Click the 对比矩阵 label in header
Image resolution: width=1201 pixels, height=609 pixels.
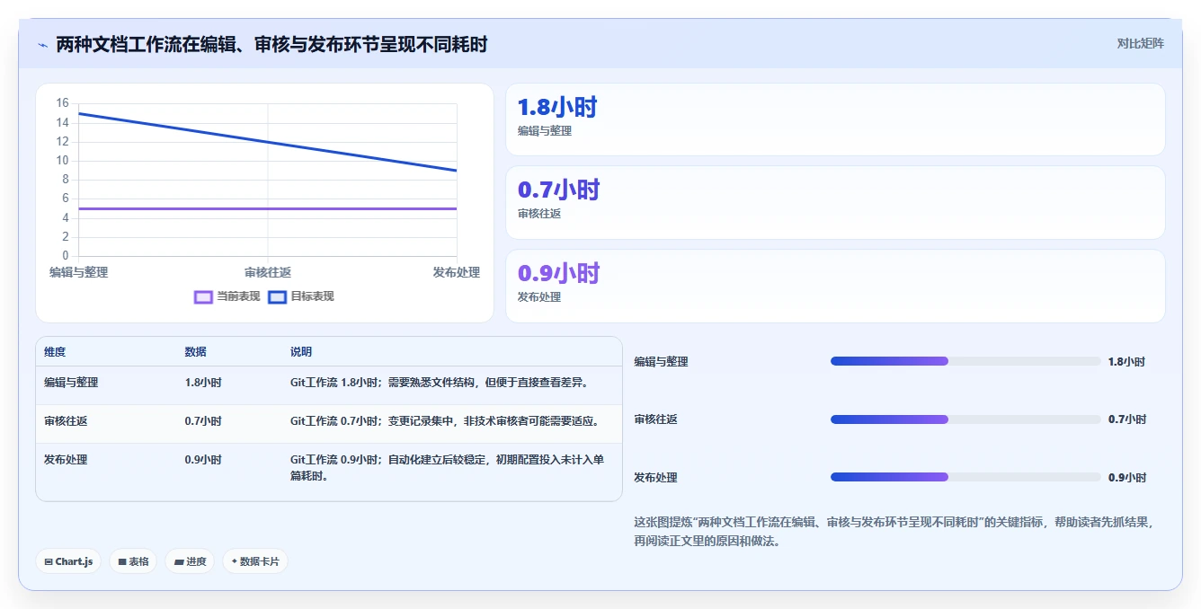[1140, 43]
